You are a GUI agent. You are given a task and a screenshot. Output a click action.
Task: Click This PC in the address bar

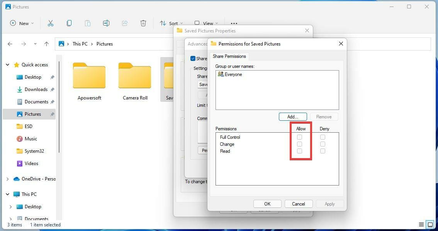(x=80, y=44)
